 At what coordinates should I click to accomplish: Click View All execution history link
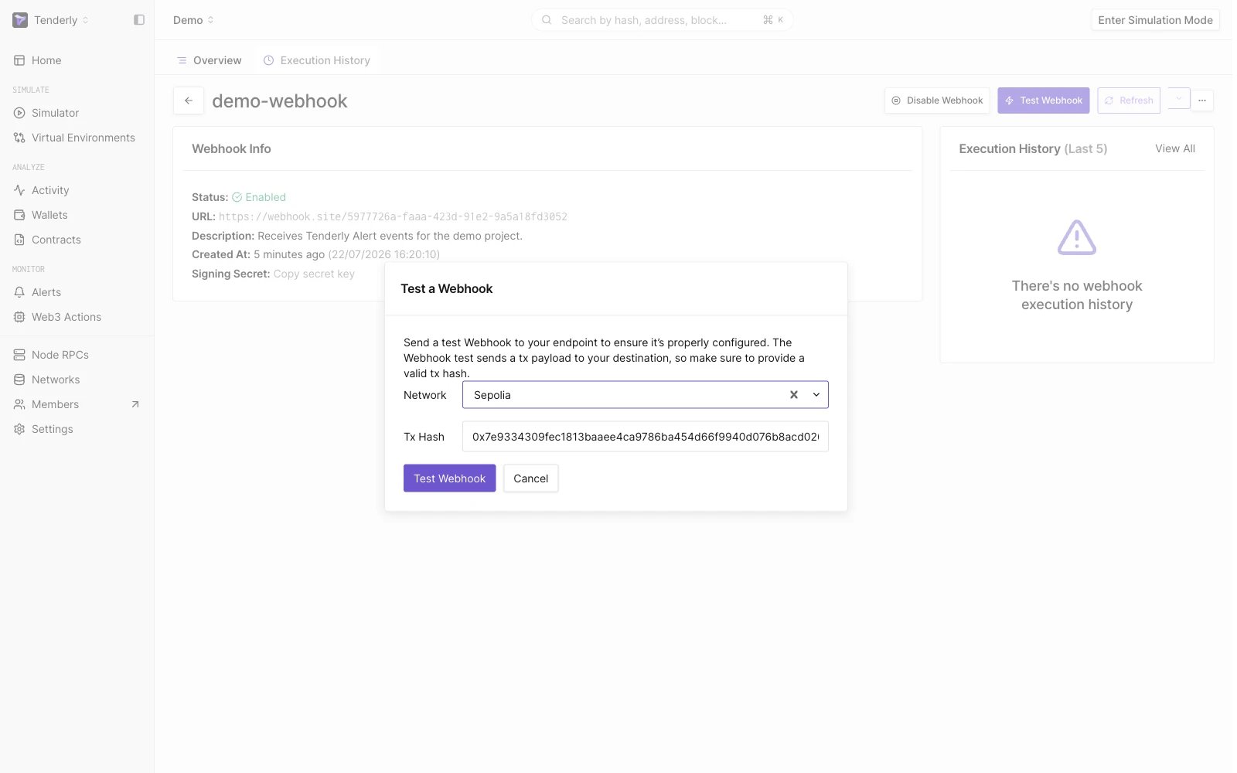[1175, 148]
